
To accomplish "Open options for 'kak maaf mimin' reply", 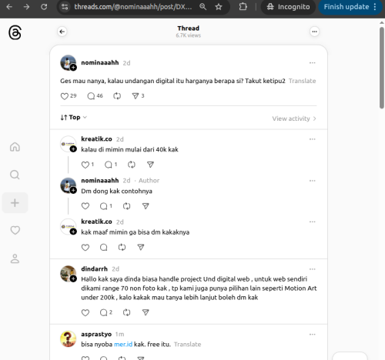I will 313,222.
